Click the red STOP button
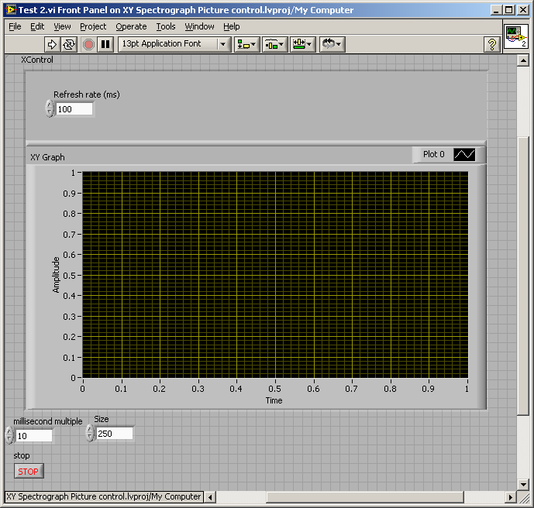This screenshot has width=534, height=508. [29, 472]
